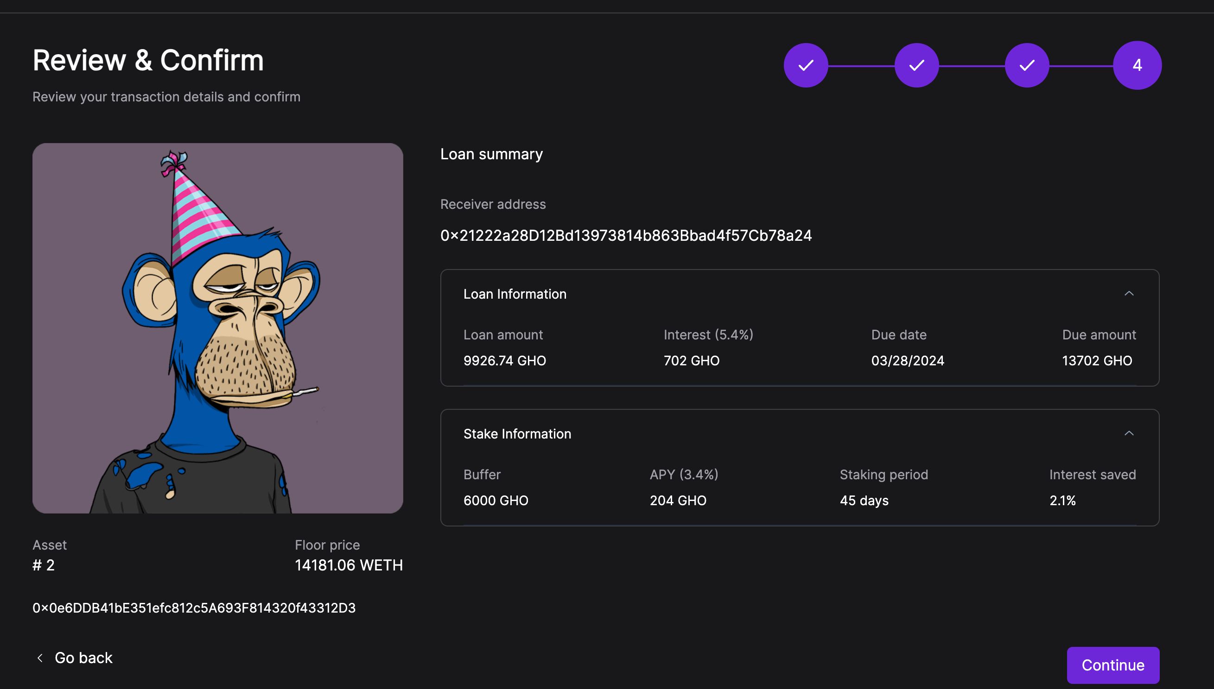The height and width of the screenshot is (689, 1214).
Task: Click the Floor price label
Action: coord(327,545)
